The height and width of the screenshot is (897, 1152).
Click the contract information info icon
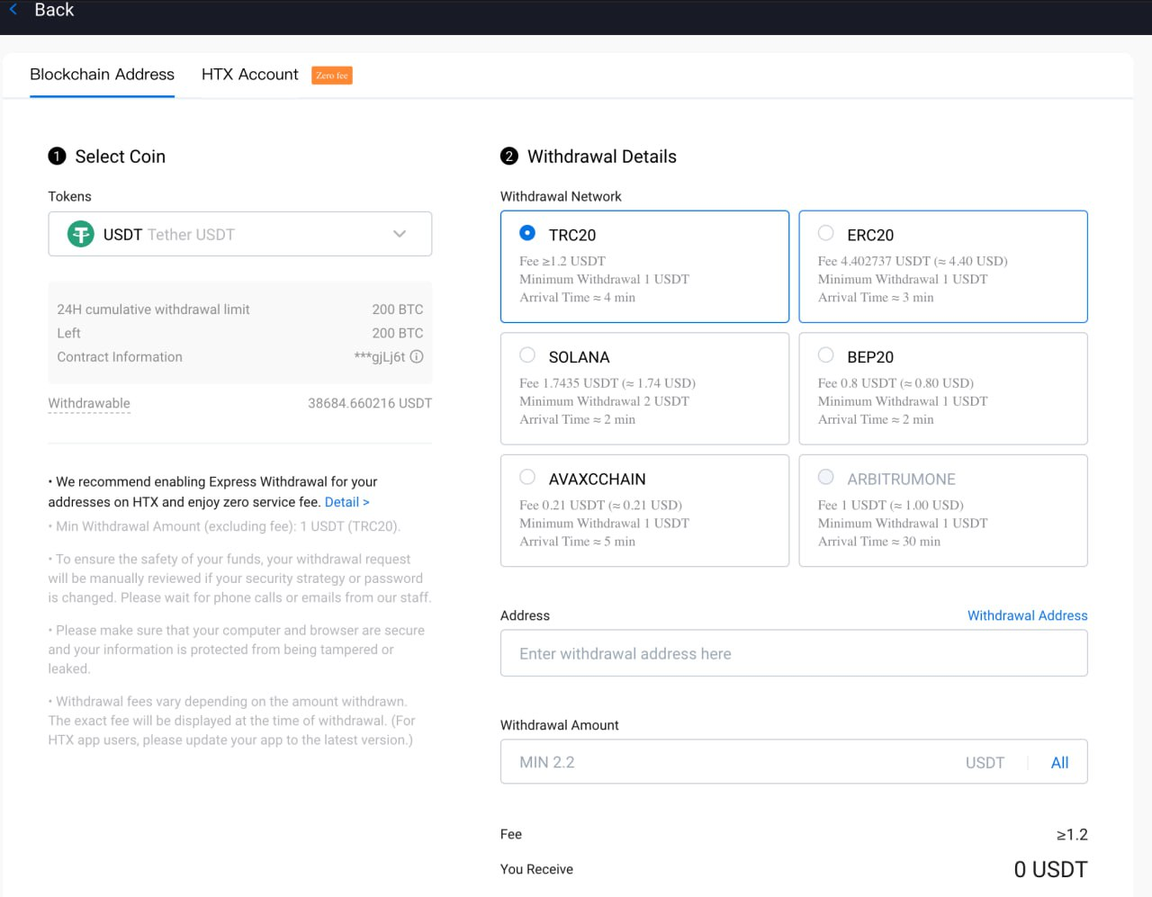click(x=417, y=356)
